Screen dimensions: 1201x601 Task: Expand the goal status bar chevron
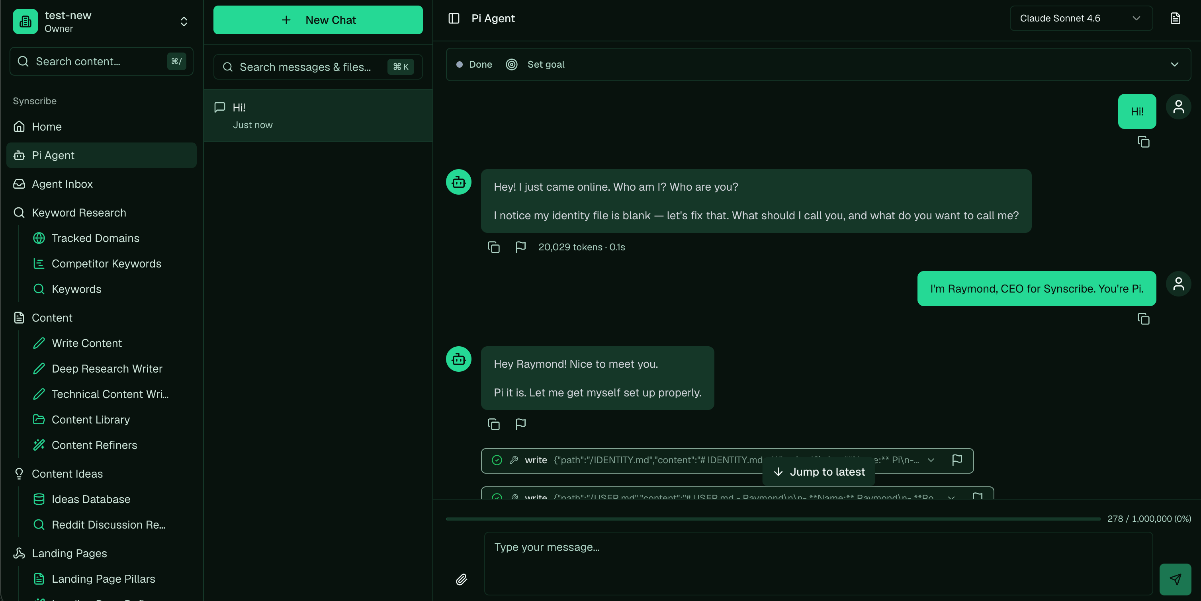pyautogui.click(x=1174, y=64)
